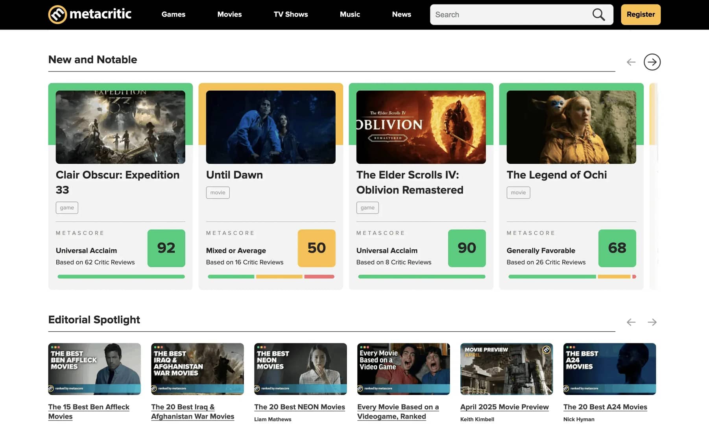
Task: Click the Editorial Spotlight heading
Action: [x=94, y=320]
